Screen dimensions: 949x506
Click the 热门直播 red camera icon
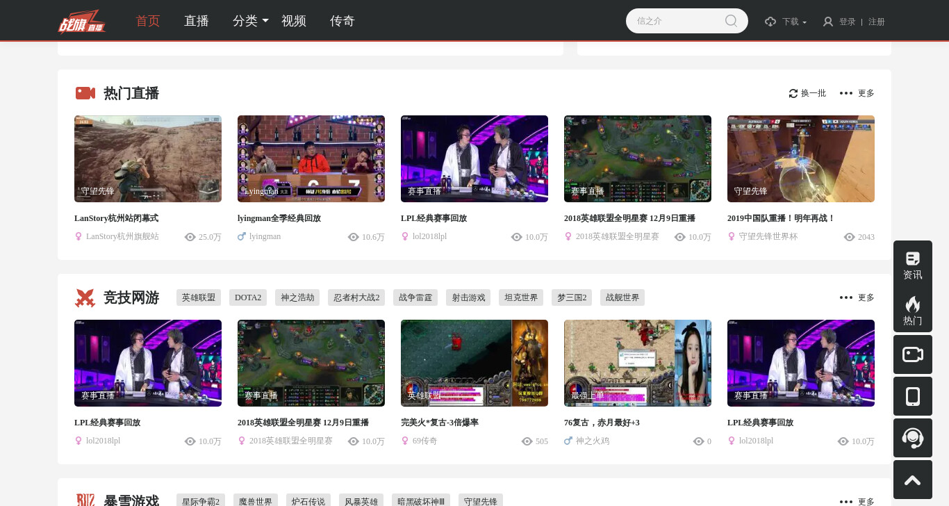[85, 93]
